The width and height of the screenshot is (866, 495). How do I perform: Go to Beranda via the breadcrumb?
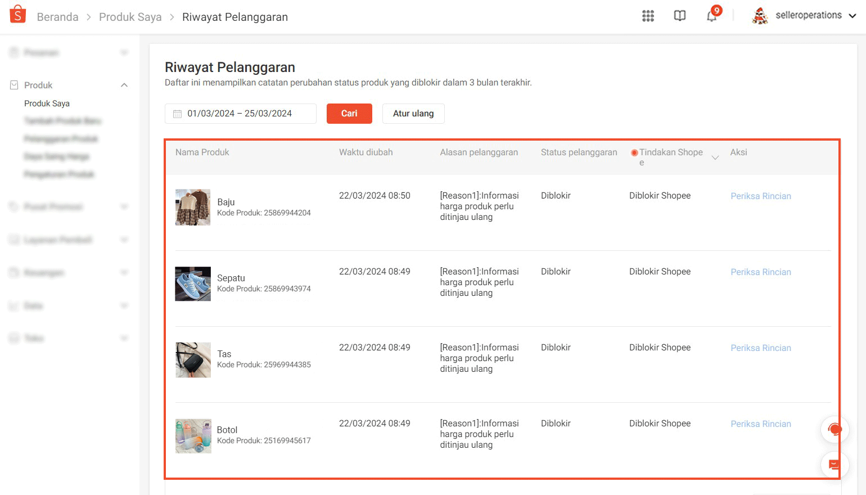click(57, 17)
